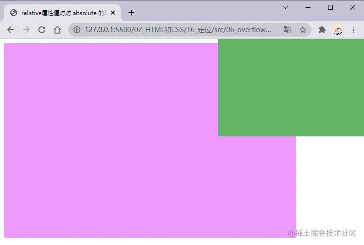This screenshot has height=245, width=364.
Task: Open the tab search chevron
Action: click(286, 7)
